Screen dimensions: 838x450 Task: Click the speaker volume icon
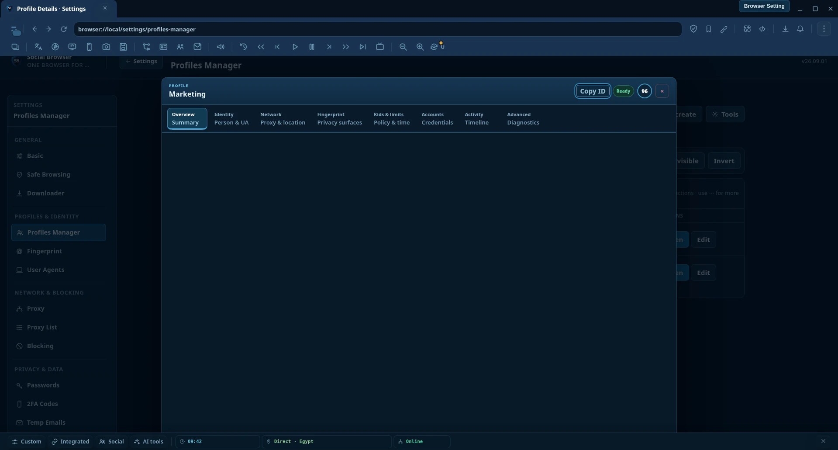coord(221,47)
